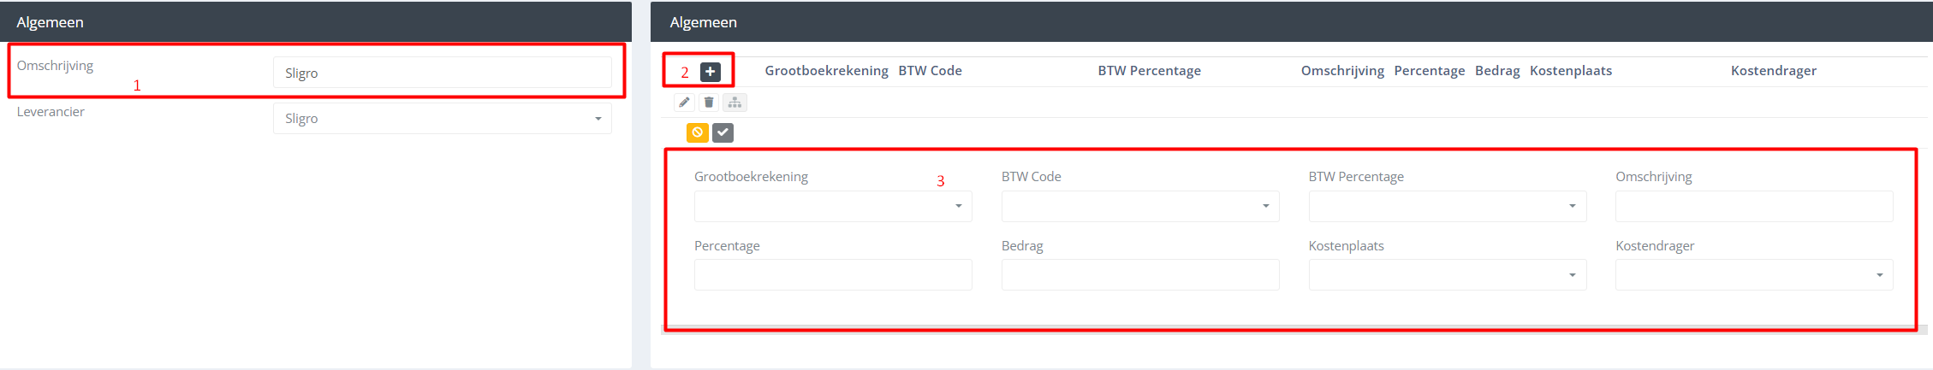Click the BTW Code column header
Image resolution: width=1933 pixels, height=370 pixels.
tap(930, 71)
